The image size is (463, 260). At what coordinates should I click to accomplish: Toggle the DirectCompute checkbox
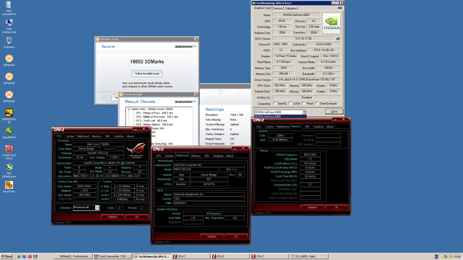click(x=317, y=103)
